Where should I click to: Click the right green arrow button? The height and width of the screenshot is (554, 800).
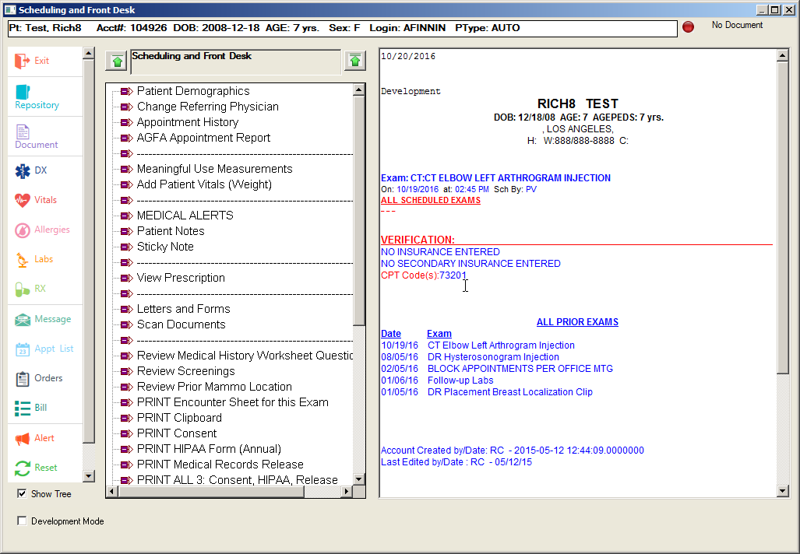point(355,61)
